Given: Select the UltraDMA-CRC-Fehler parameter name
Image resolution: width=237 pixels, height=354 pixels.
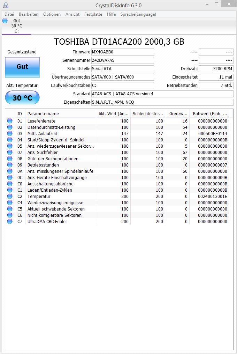Looking at the screenshot, I should (x=47, y=221).
